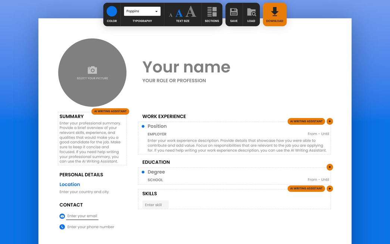
Task: Open AI Writing Assistant for Skills
Action: click(x=306, y=189)
